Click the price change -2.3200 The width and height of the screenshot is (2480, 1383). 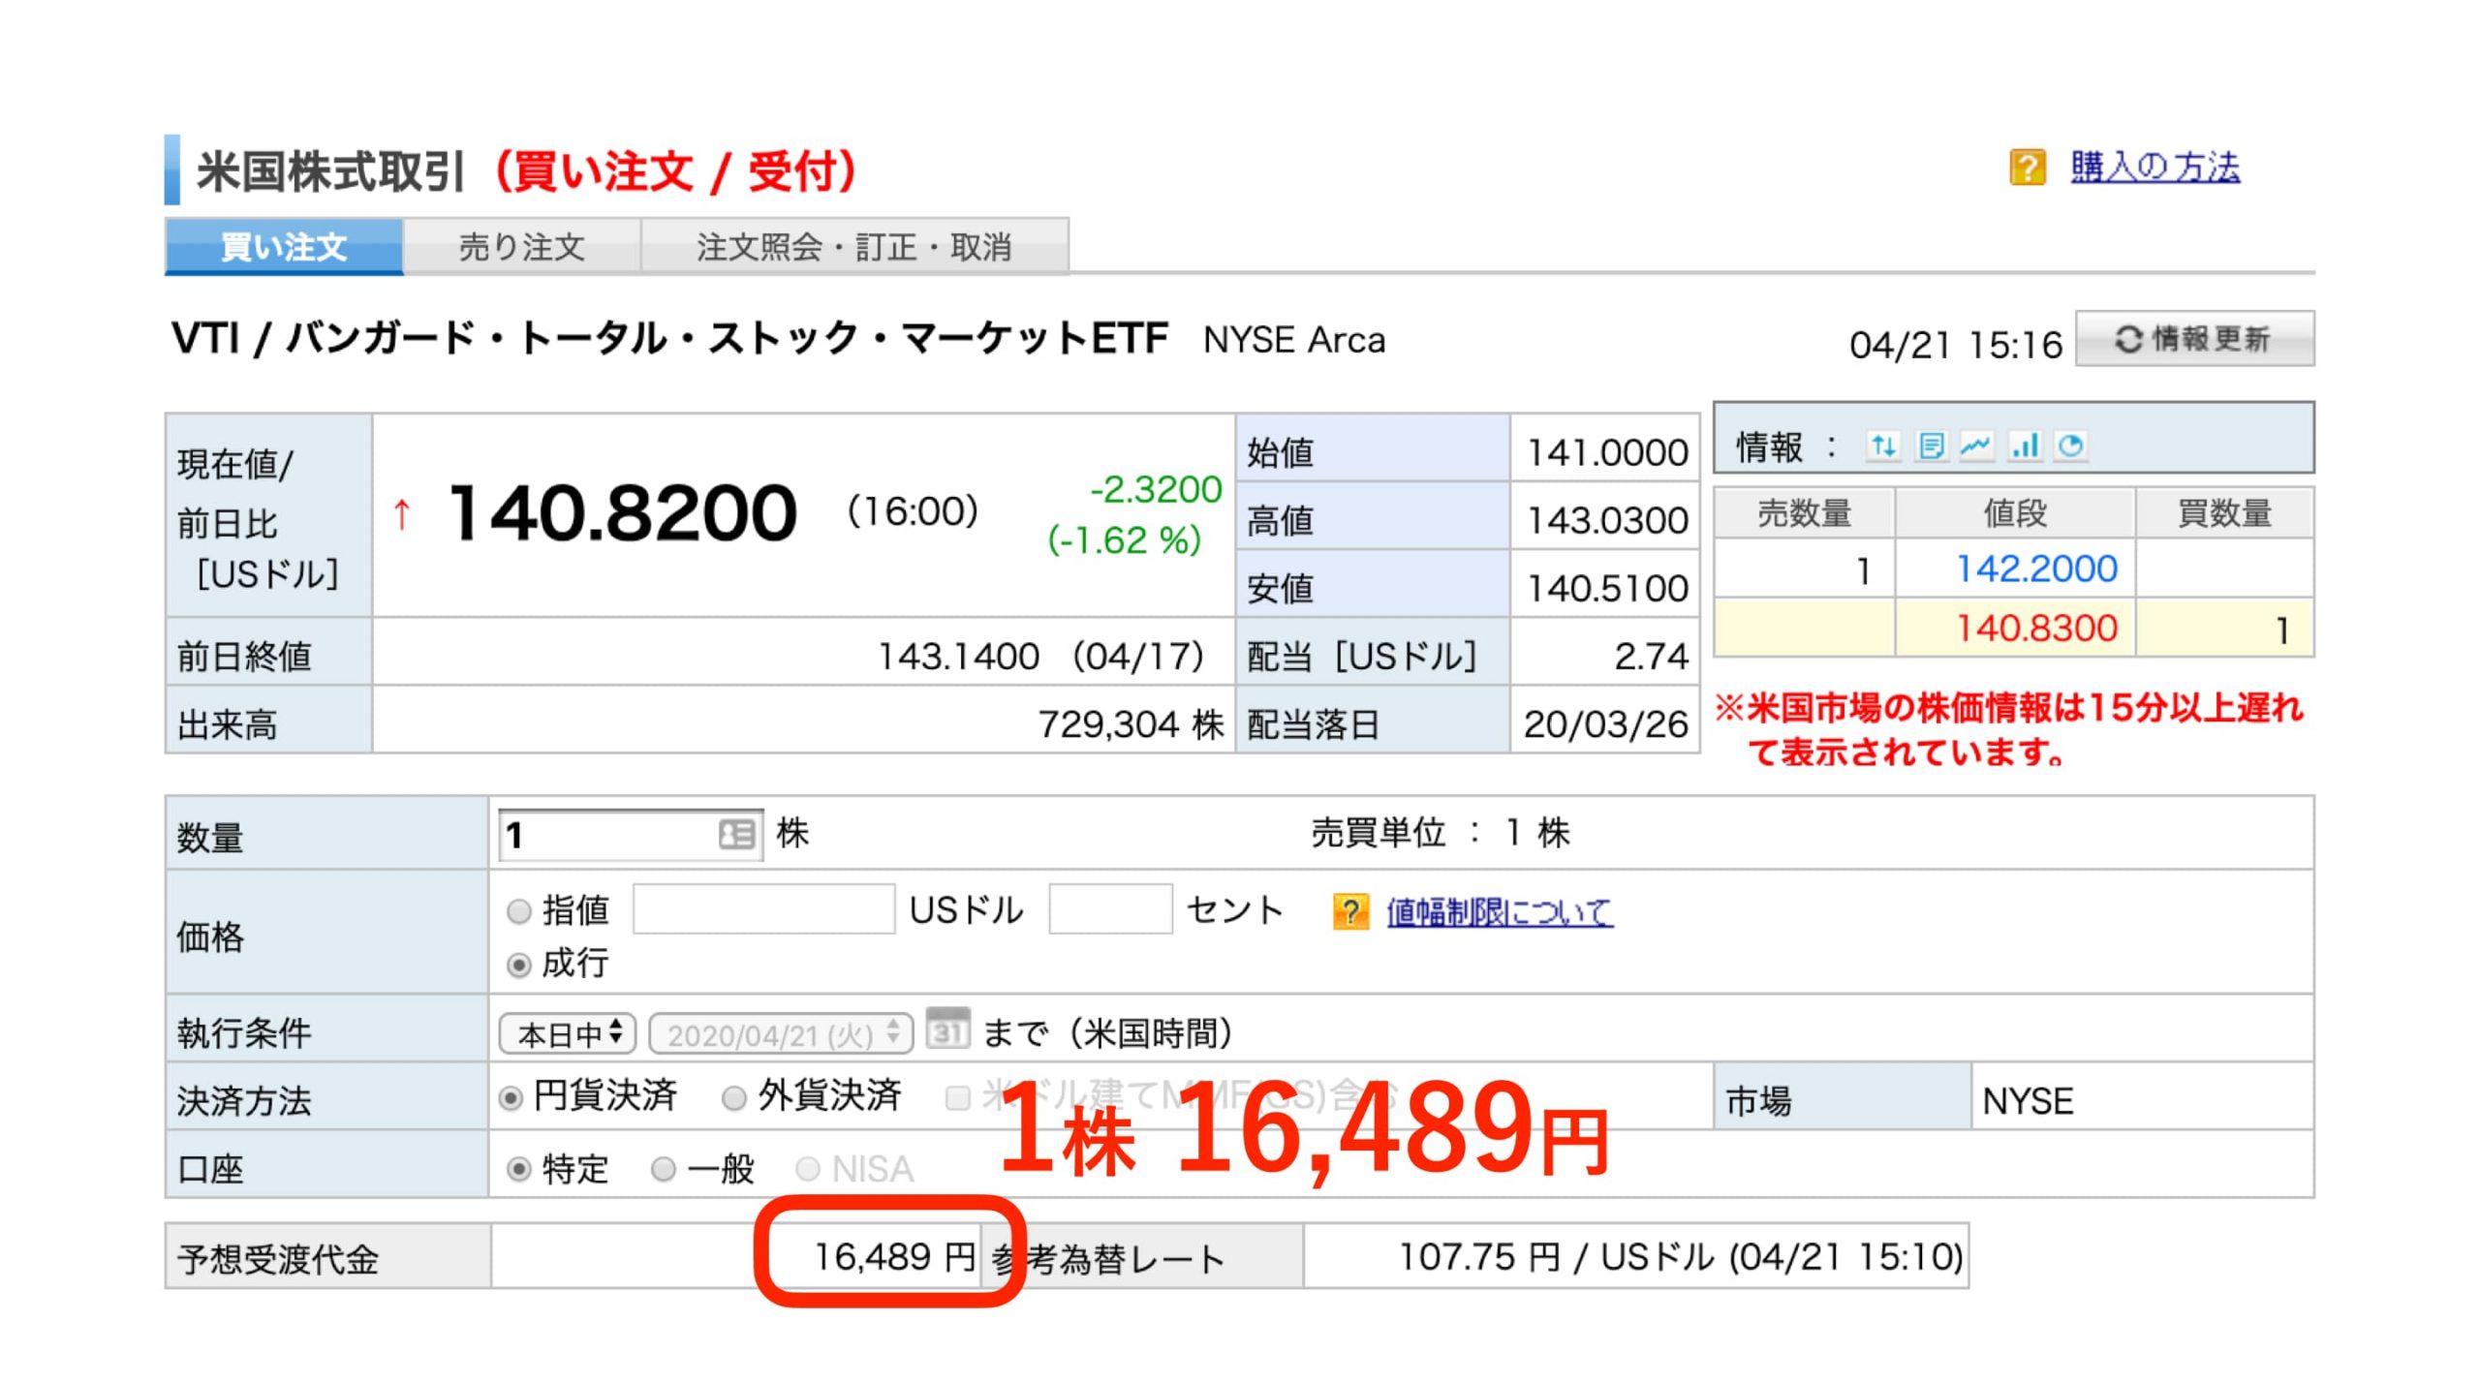(1156, 489)
